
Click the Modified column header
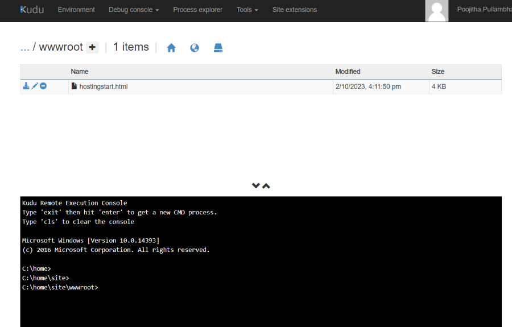click(348, 72)
